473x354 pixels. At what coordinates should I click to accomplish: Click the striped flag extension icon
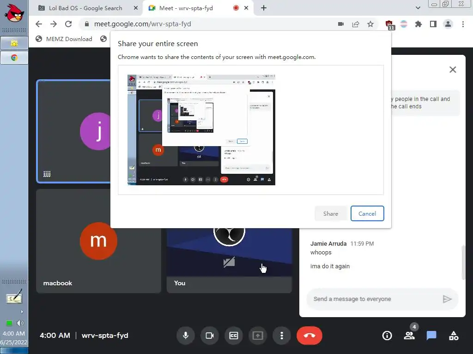tap(404, 24)
